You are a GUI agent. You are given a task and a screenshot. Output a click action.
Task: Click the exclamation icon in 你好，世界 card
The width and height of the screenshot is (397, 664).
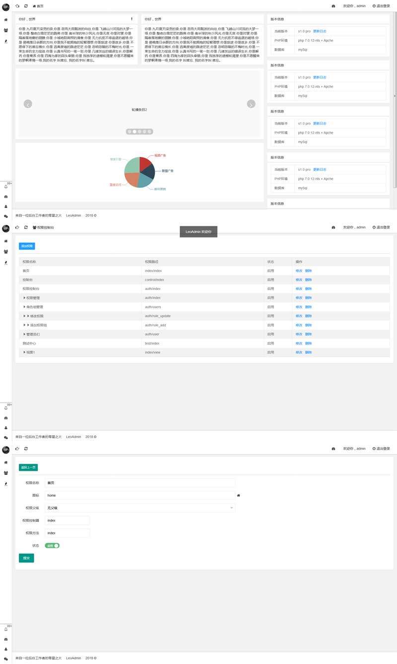(132, 19)
